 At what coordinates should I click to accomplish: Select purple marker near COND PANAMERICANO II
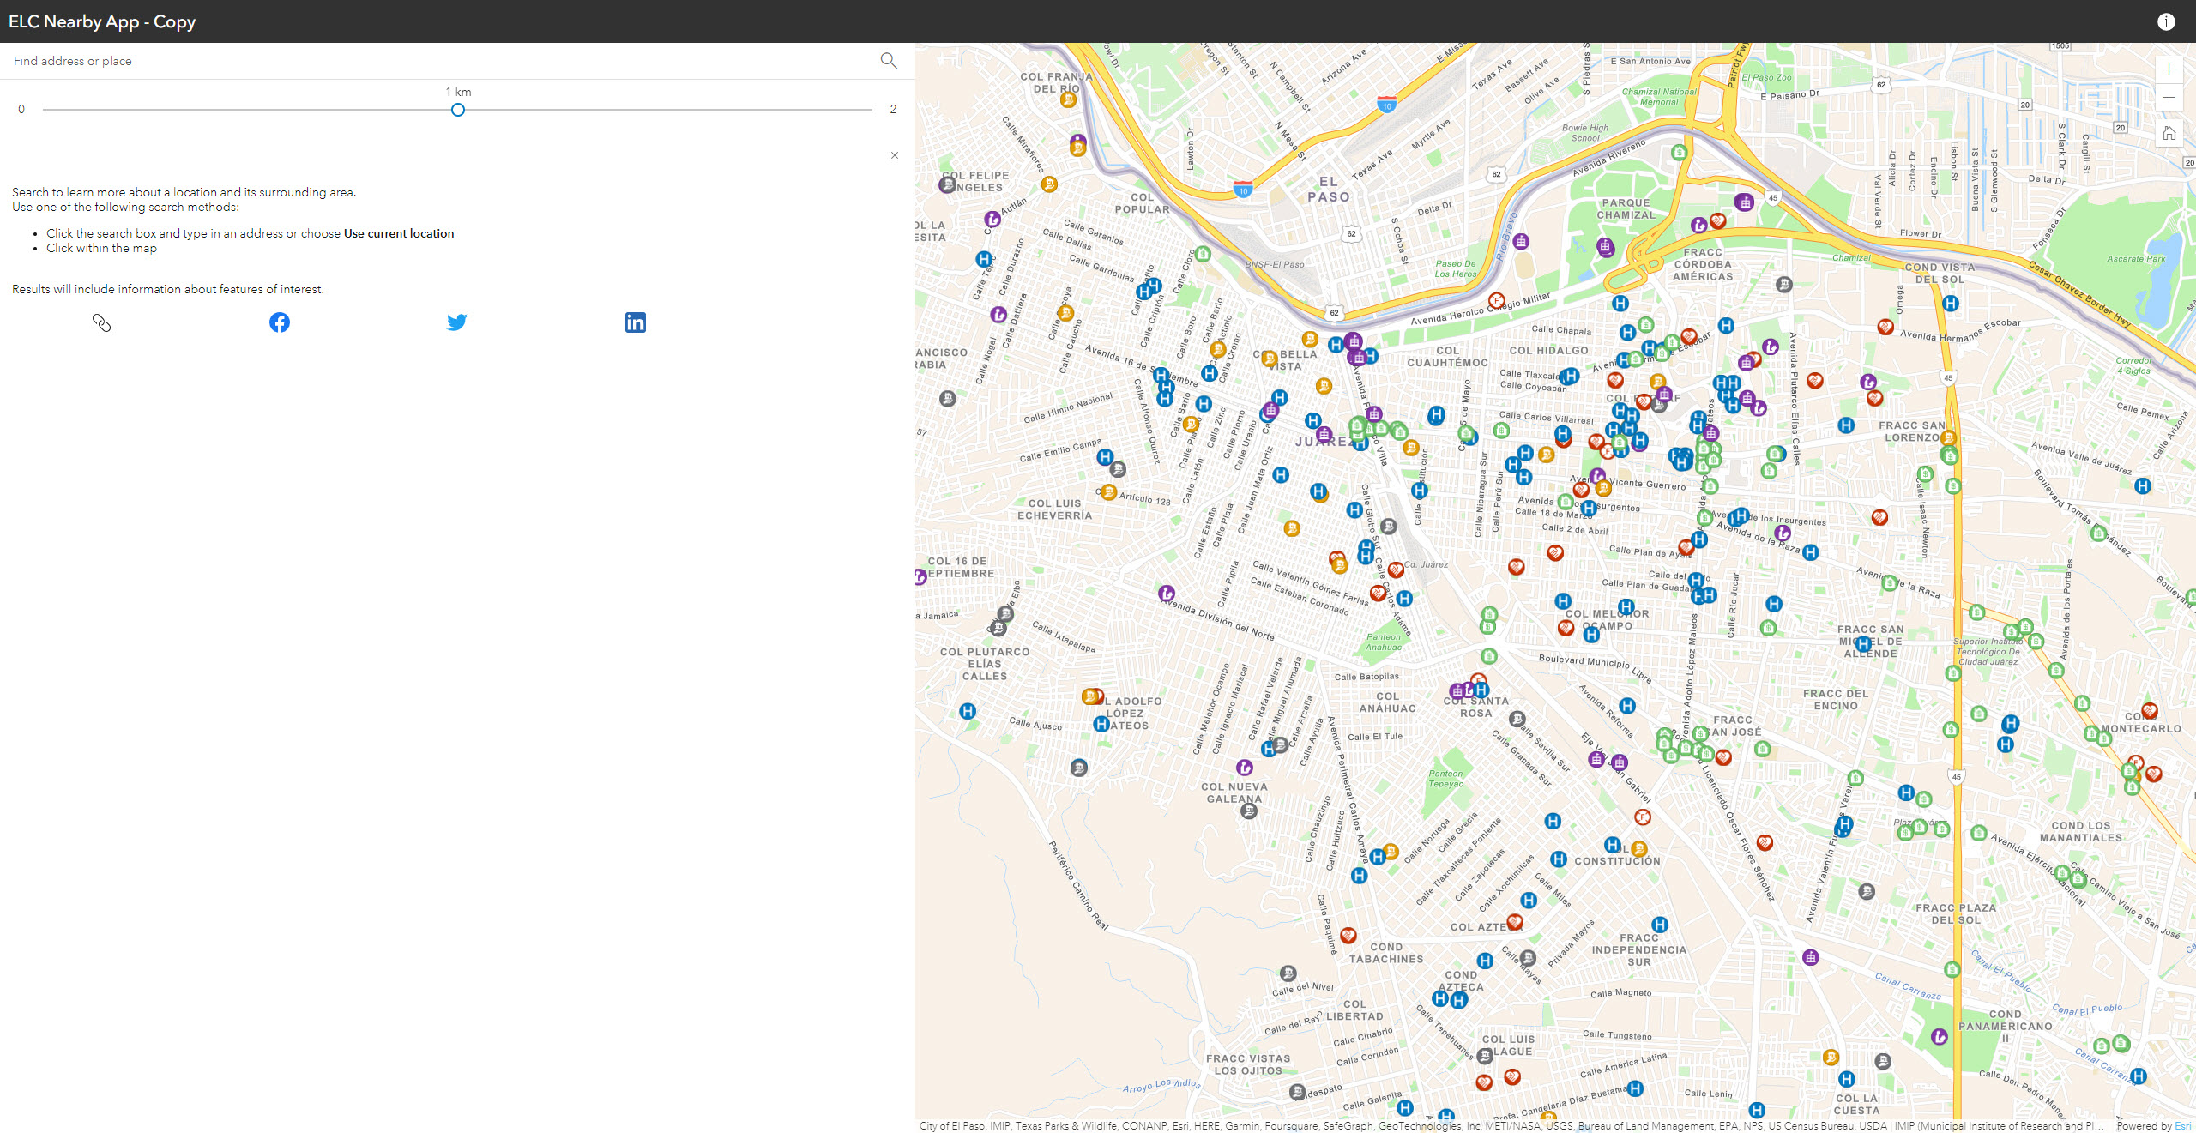pos(1940,1037)
